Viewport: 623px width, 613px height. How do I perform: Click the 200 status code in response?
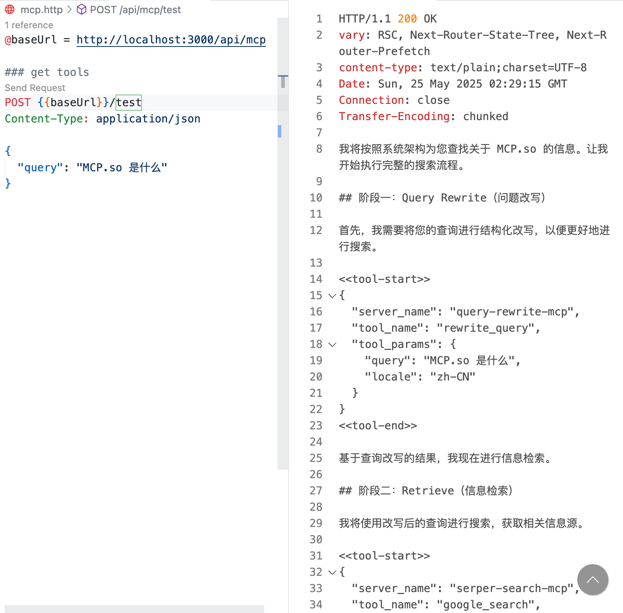coord(407,19)
